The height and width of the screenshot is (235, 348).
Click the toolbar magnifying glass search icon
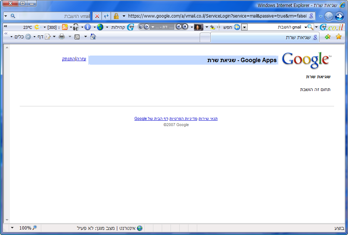[310, 27]
